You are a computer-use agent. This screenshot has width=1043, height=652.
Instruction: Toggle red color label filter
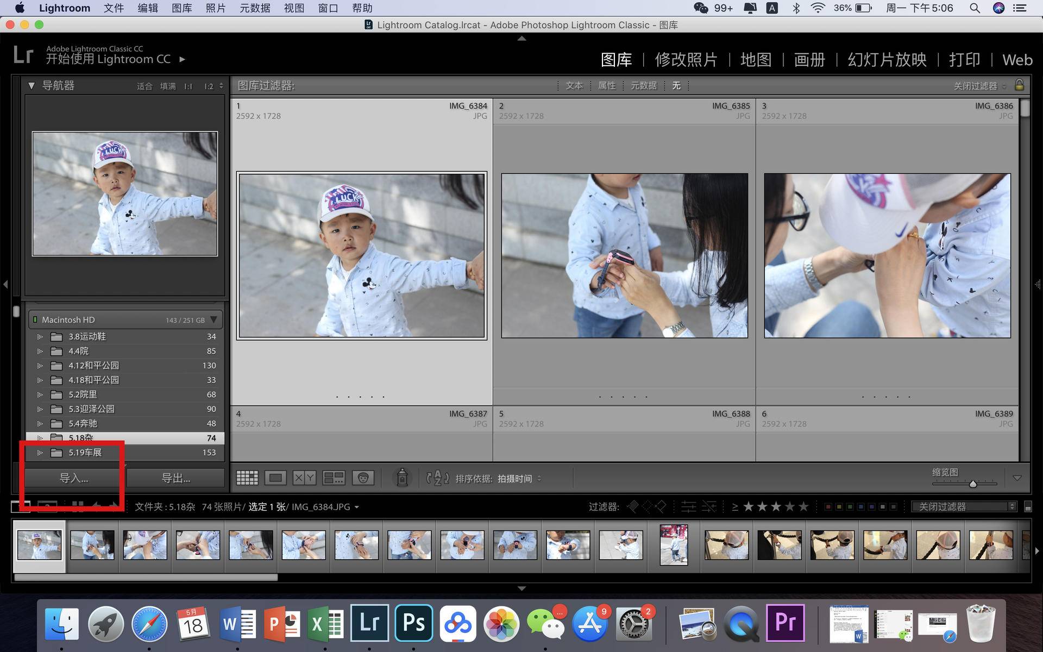point(828,507)
